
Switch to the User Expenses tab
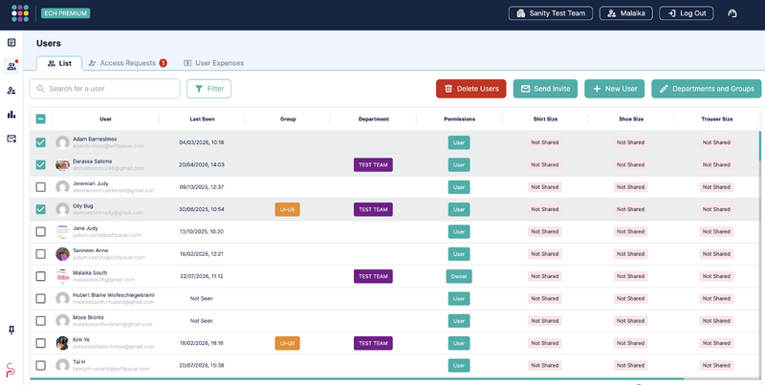[x=213, y=63]
